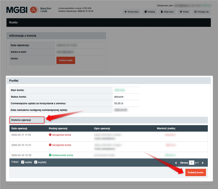This screenshot has height=189, width=218.
Task: Uncheck the 'wpłaty' checkbox
Action: tap(22, 162)
